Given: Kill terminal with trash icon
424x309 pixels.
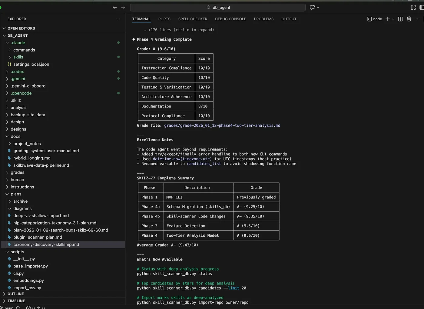Looking at the screenshot, I should point(409,19).
